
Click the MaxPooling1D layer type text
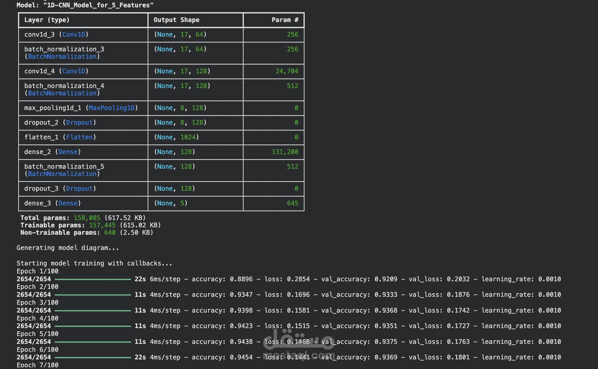click(x=112, y=108)
